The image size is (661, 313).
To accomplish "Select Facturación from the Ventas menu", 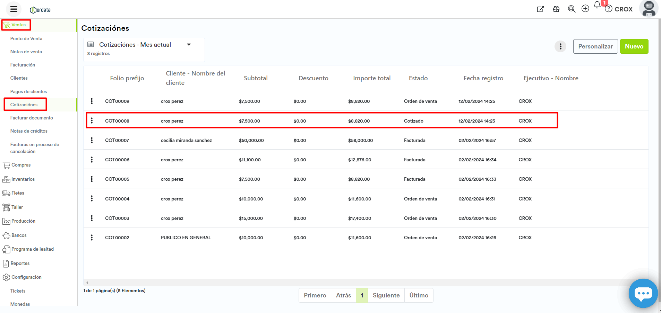I will pos(23,65).
